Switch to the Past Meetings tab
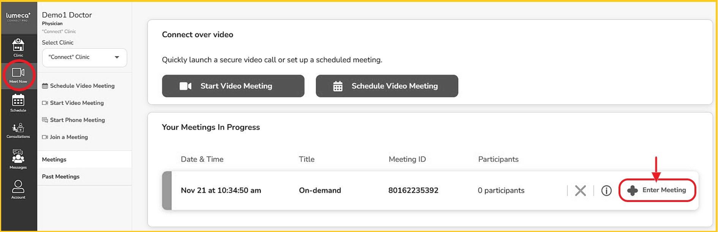This screenshot has height=232, width=718. point(61,177)
